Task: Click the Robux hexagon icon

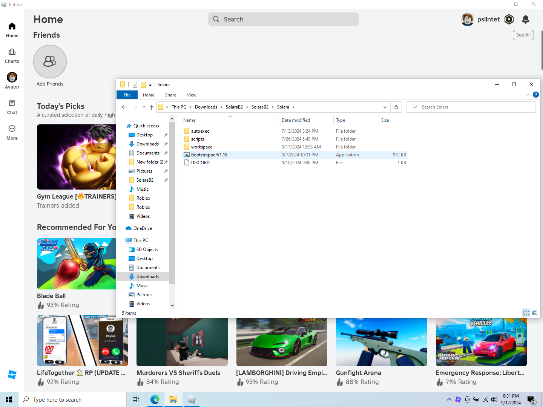Action: [x=509, y=19]
